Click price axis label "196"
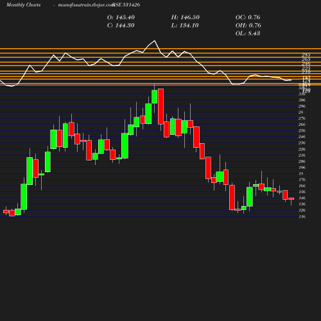Image resolution: width=321 pixels, height=321 pixels. pyautogui.click(x=302, y=168)
